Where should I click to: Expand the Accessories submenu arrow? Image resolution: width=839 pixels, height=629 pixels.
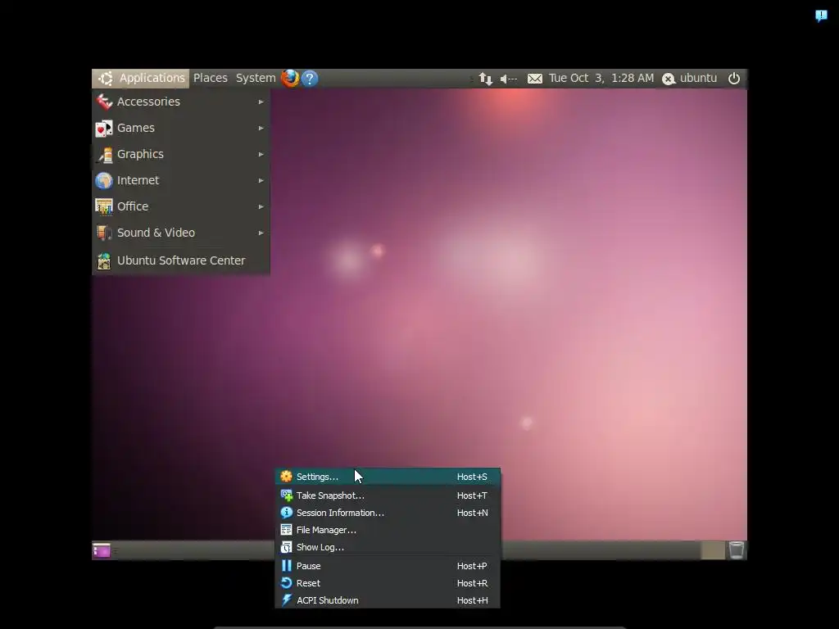[x=261, y=102]
